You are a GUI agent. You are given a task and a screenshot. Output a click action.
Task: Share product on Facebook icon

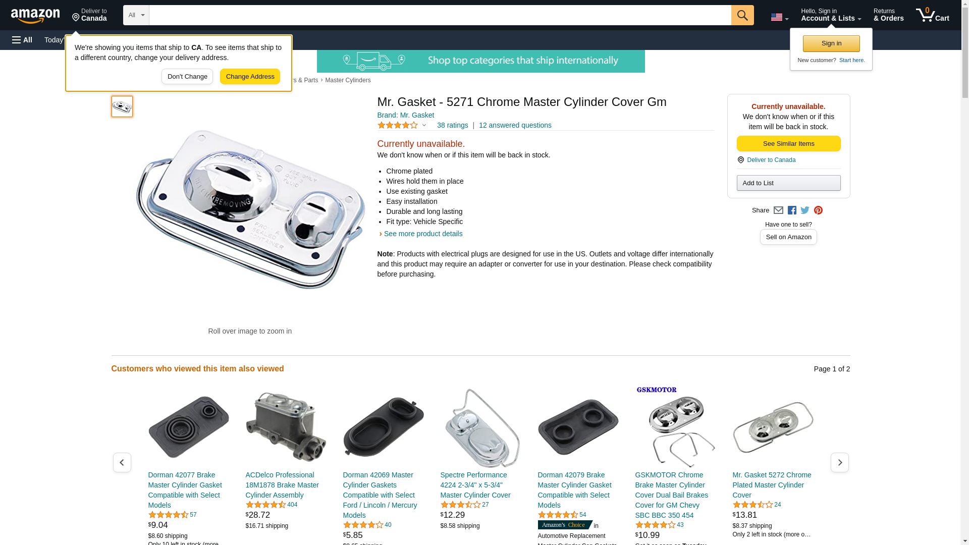pos(792,210)
